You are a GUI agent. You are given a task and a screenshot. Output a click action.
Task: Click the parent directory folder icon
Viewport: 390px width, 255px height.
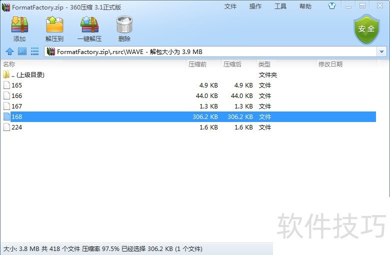(x=6, y=74)
